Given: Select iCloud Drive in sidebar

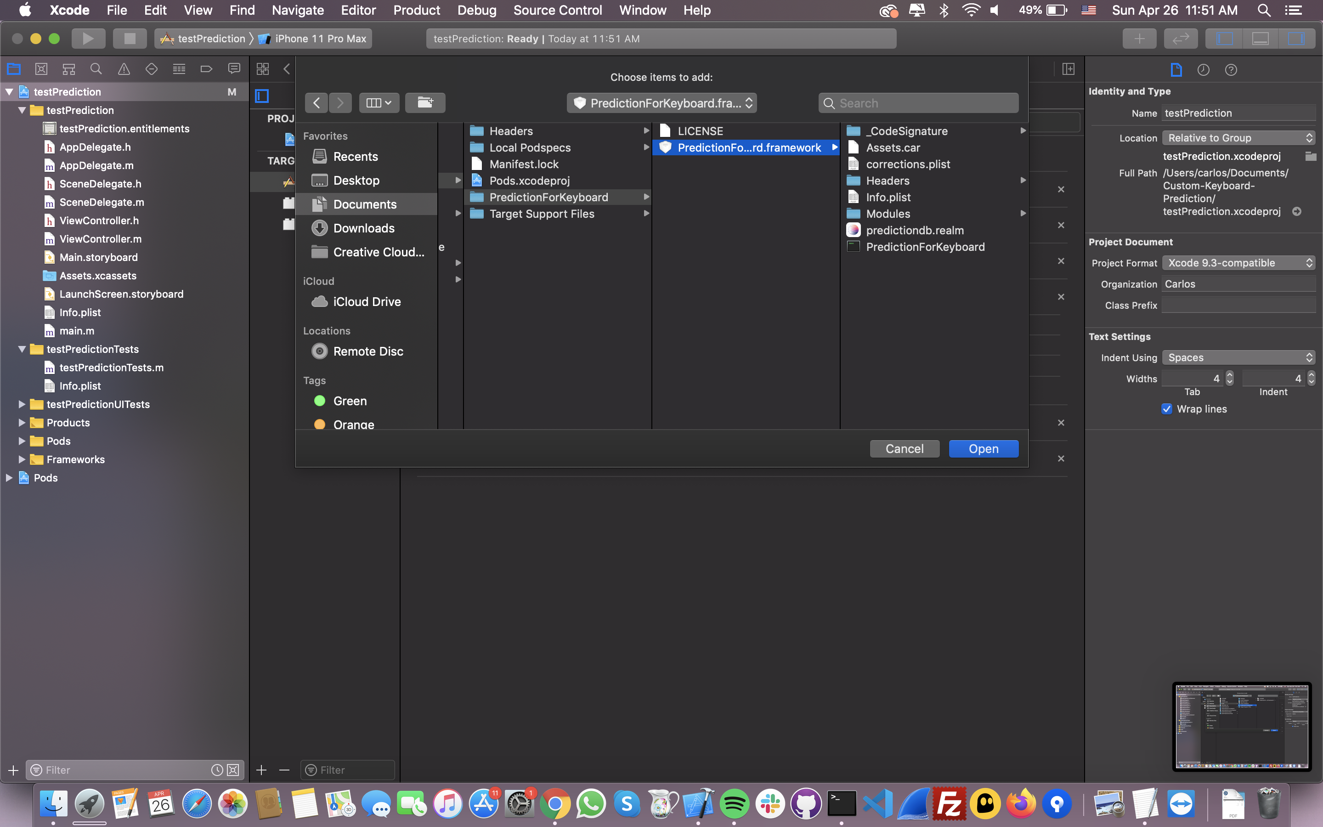Looking at the screenshot, I should [x=366, y=302].
